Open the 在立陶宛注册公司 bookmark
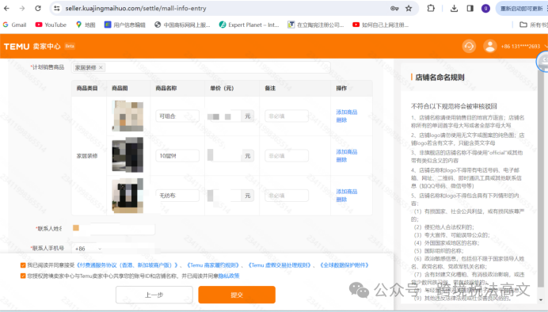This screenshot has height=312, width=548. (x=316, y=25)
